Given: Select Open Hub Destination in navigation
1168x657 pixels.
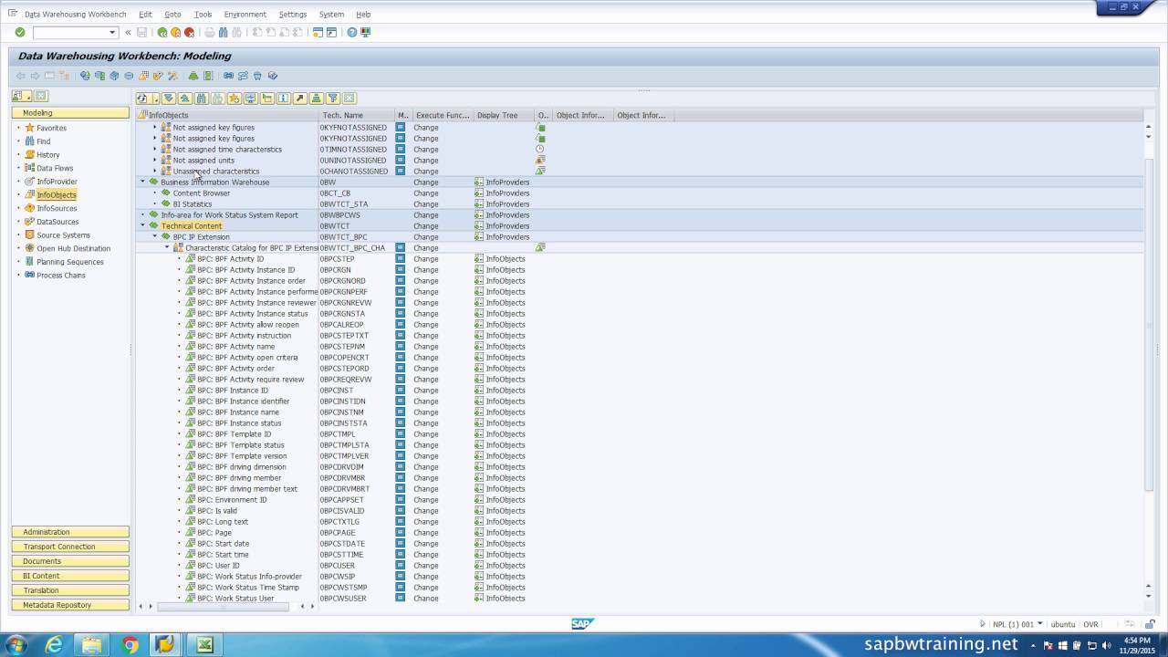Looking at the screenshot, I should pyautogui.click(x=73, y=248).
